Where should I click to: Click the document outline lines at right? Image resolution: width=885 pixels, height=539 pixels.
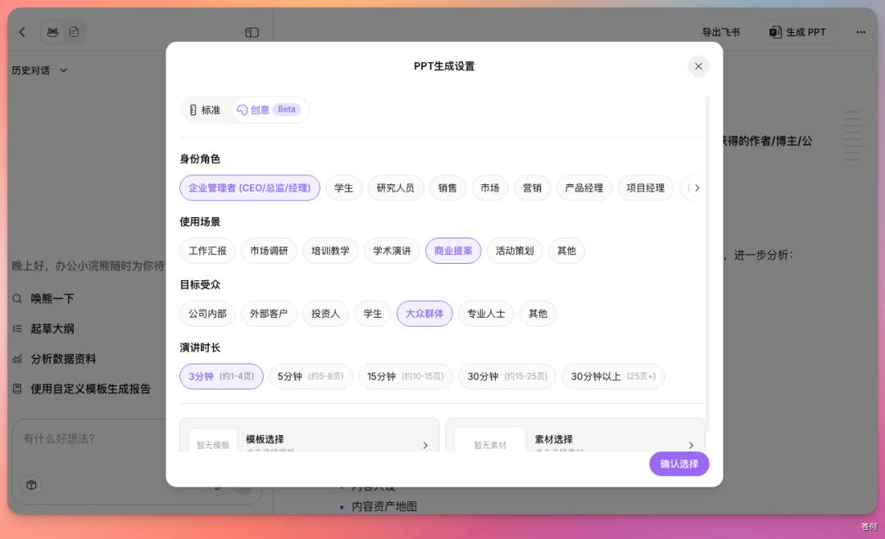pyautogui.click(x=852, y=136)
